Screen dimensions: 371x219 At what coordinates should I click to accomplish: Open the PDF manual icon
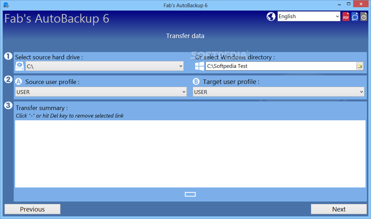tap(346, 16)
